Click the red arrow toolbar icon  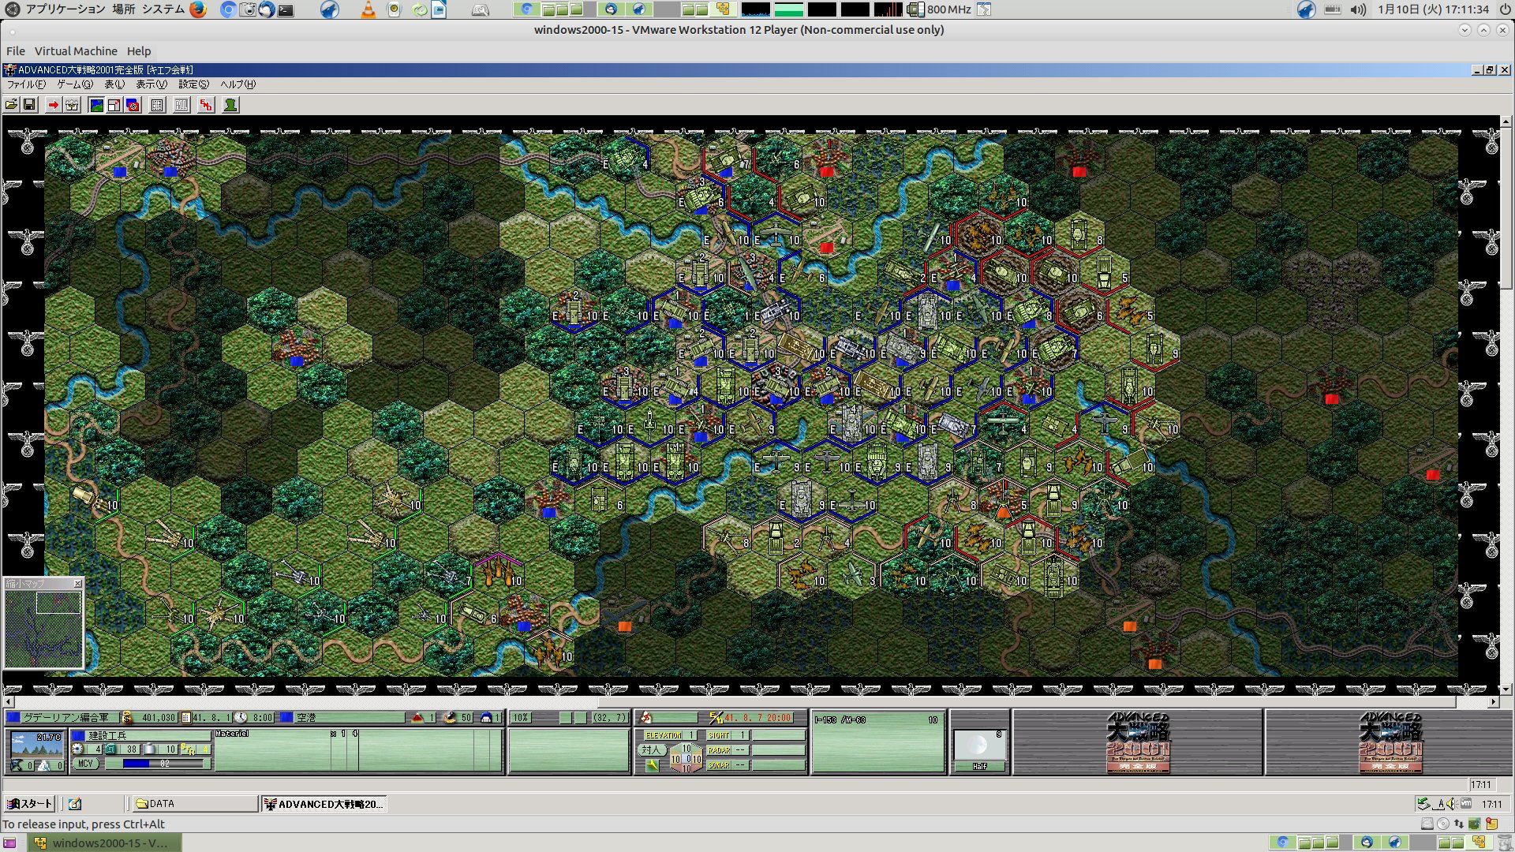53,105
